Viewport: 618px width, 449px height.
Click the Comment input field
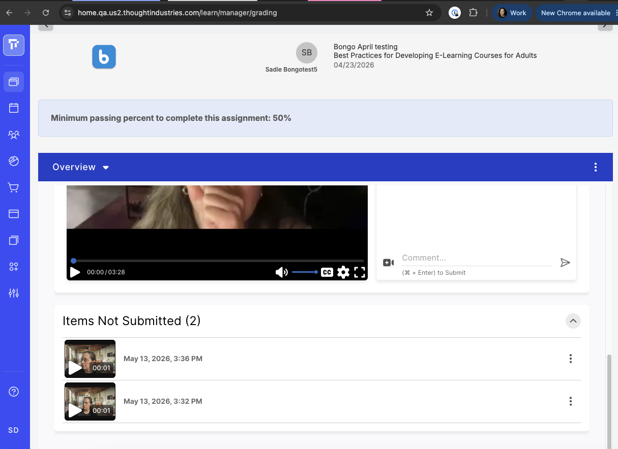477,258
